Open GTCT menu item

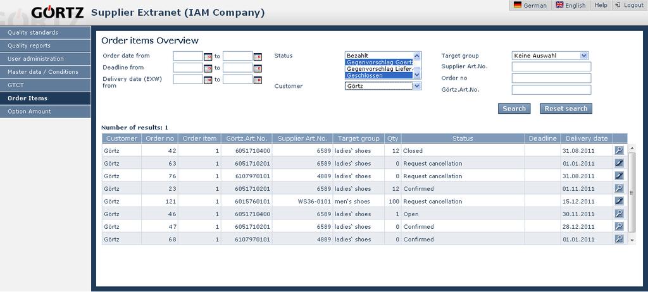point(45,85)
